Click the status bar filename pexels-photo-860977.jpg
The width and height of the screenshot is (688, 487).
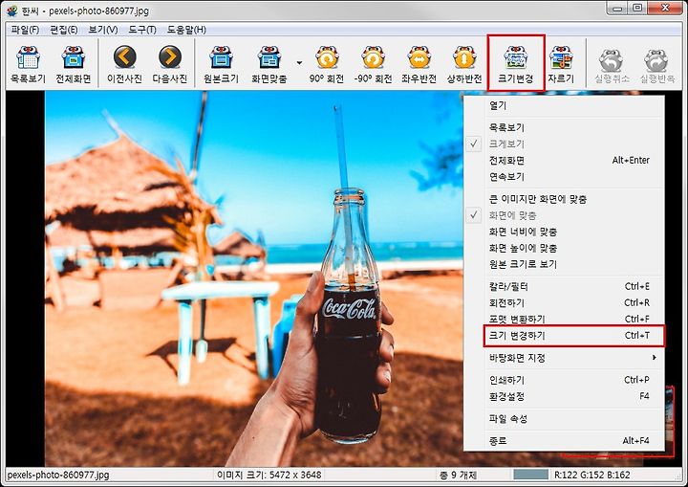[x=58, y=476]
